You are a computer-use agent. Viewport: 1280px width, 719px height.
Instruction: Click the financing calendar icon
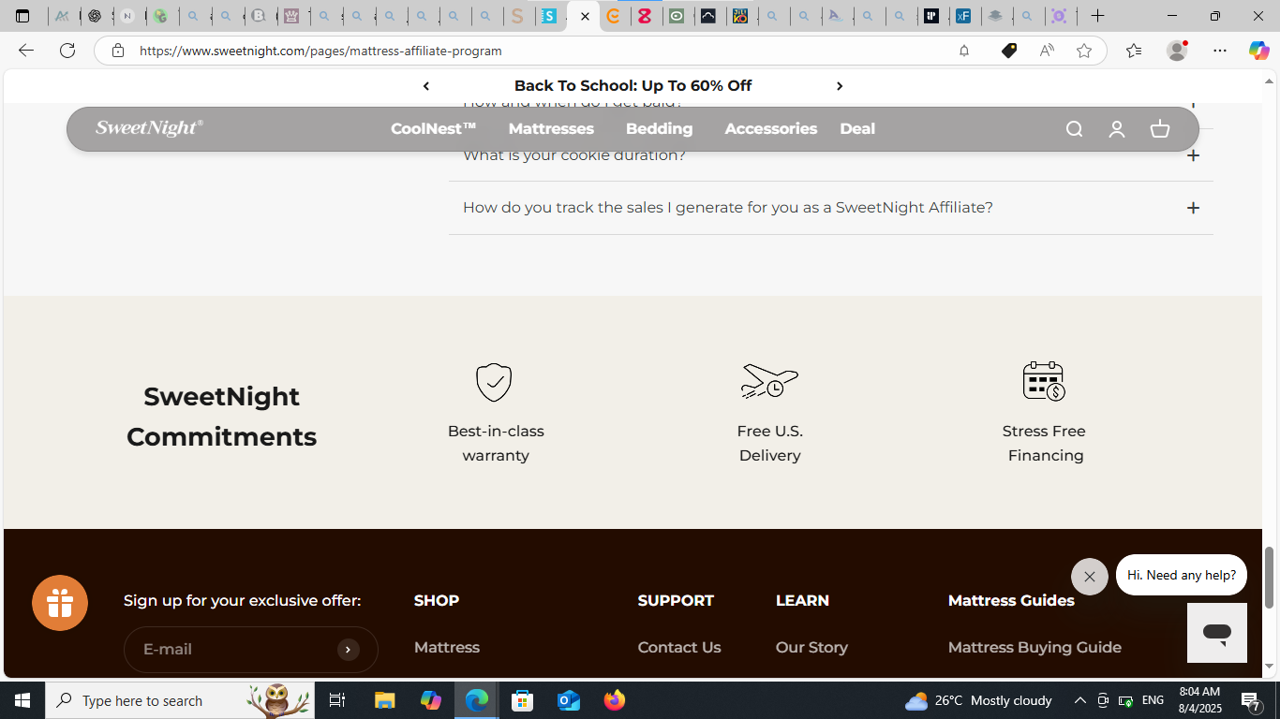pyautogui.click(x=1044, y=381)
